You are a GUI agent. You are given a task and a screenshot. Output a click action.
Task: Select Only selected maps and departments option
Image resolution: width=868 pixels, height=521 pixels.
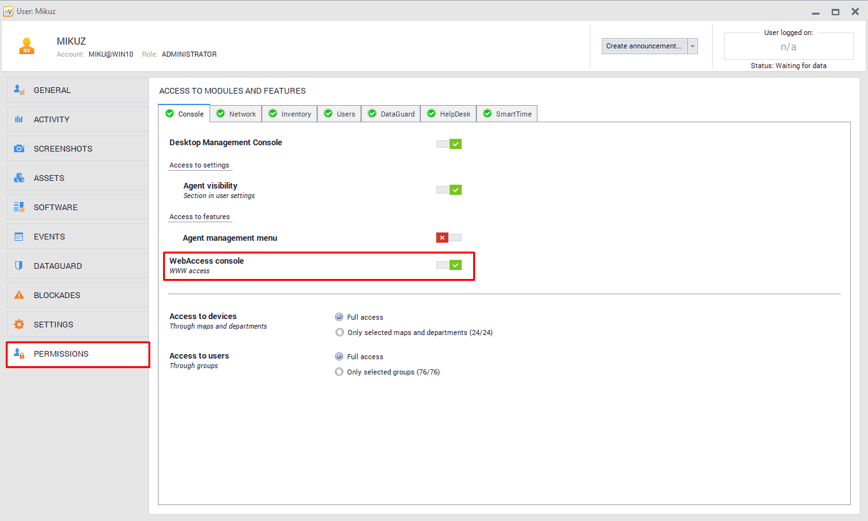coord(339,332)
